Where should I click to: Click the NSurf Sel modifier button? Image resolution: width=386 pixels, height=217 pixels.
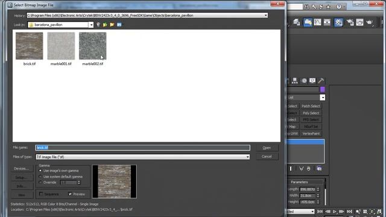pyautogui.click(x=311, y=127)
